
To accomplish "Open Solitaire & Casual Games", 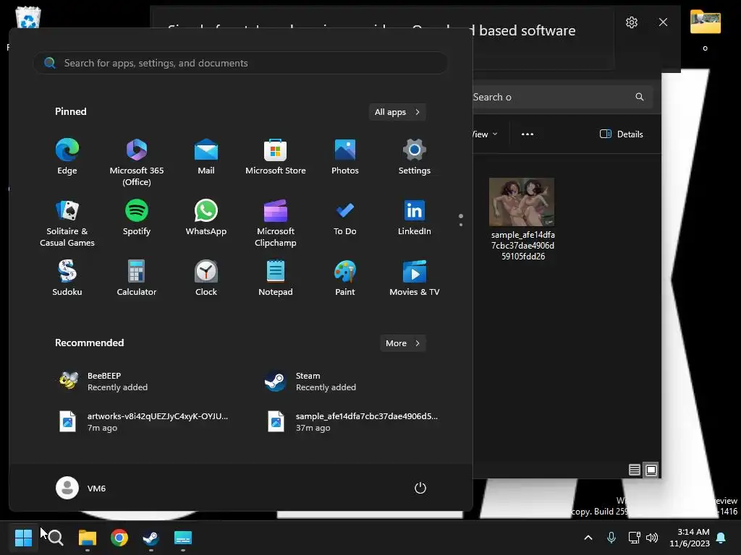I will point(67,223).
